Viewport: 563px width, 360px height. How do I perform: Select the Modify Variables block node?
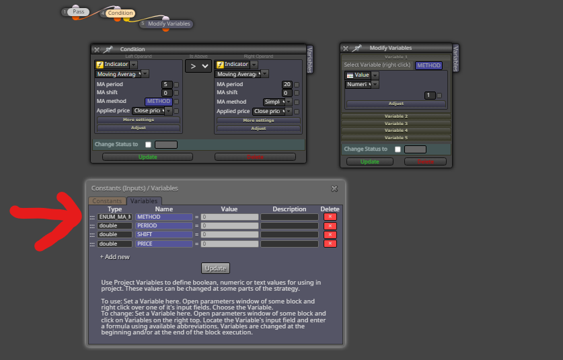(x=166, y=24)
